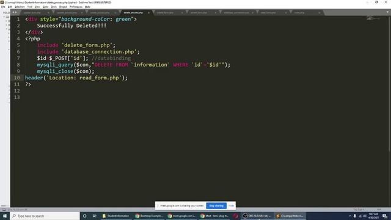Click 'Successfully Deleted!!!' text on line 2
The height and width of the screenshot is (220, 391).
click(72, 26)
